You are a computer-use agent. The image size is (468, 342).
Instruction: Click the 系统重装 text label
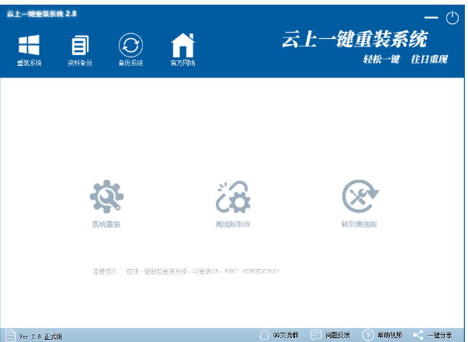pyautogui.click(x=106, y=225)
